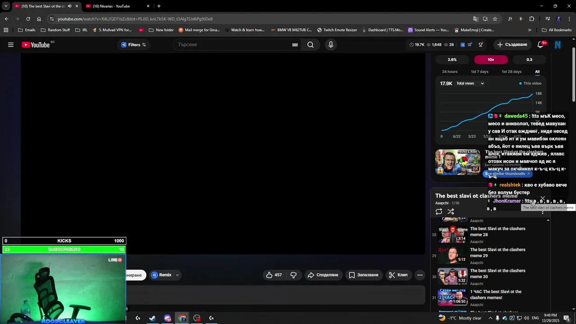Expand the tab search dropdown
This screenshot has height=324, width=576.
[x=5, y=6]
